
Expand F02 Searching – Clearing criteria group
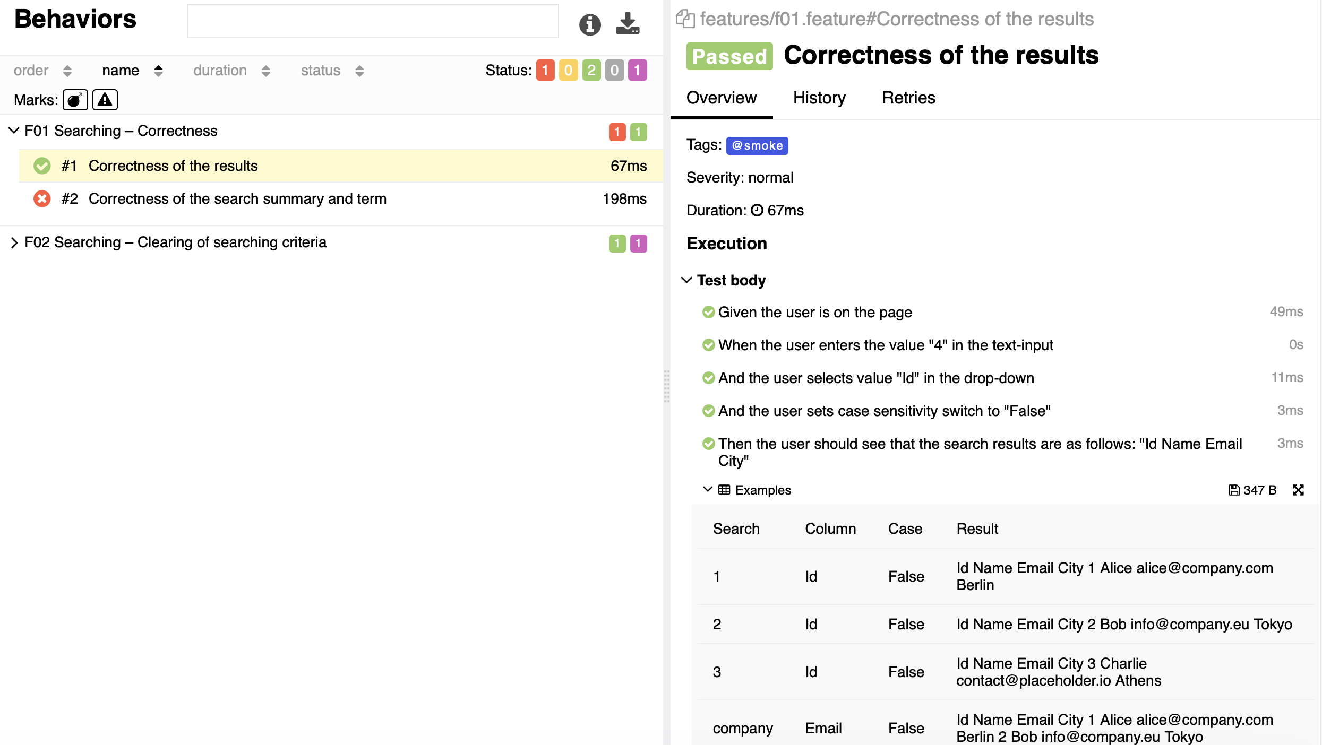(14, 242)
